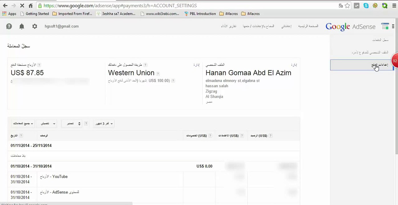This screenshot has height=205, width=398.
Task: Click the browser Home button
Action: (31, 6)
